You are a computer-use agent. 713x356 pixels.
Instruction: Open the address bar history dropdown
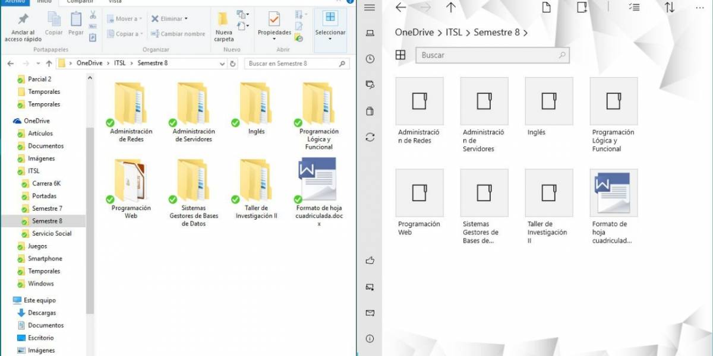221,63
